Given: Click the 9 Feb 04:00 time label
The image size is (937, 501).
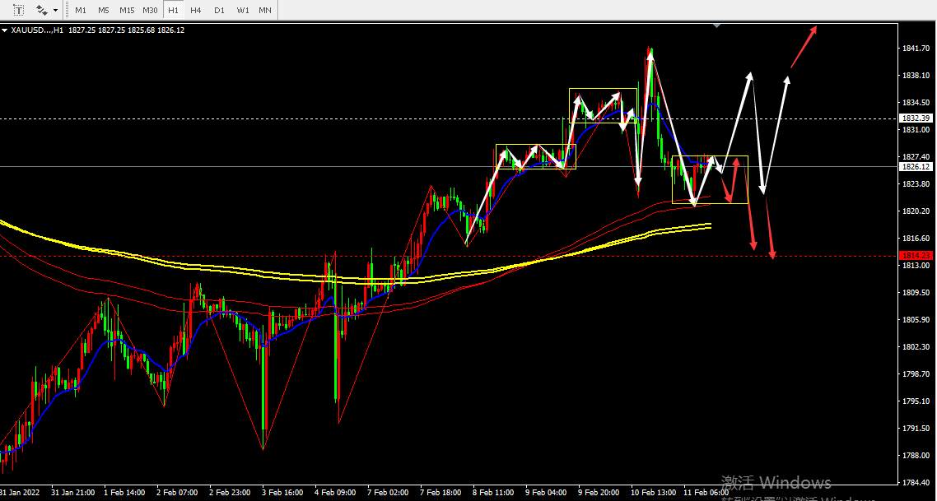Looking at the screenshot, I should (546, 493).
